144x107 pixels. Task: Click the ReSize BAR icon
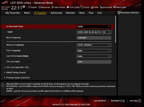pos(101,7)
